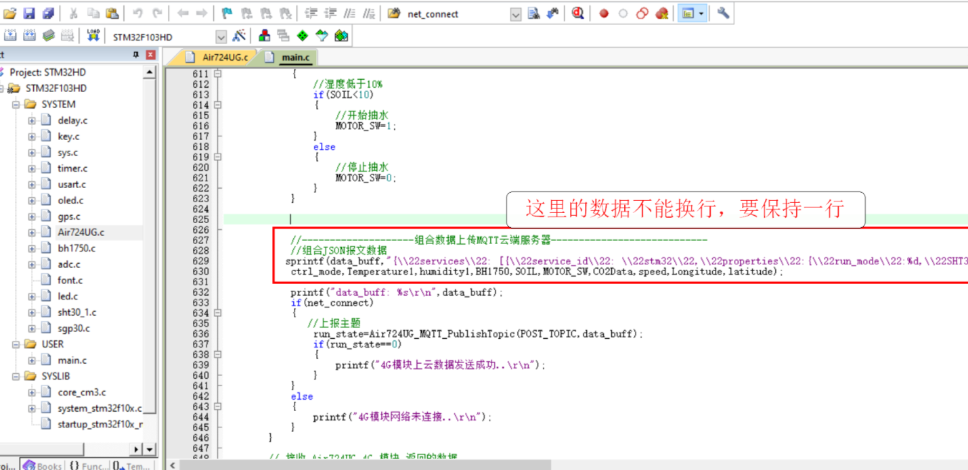Indent selected lines using toolbar icon
968x470 pixels.
(311, 14)
